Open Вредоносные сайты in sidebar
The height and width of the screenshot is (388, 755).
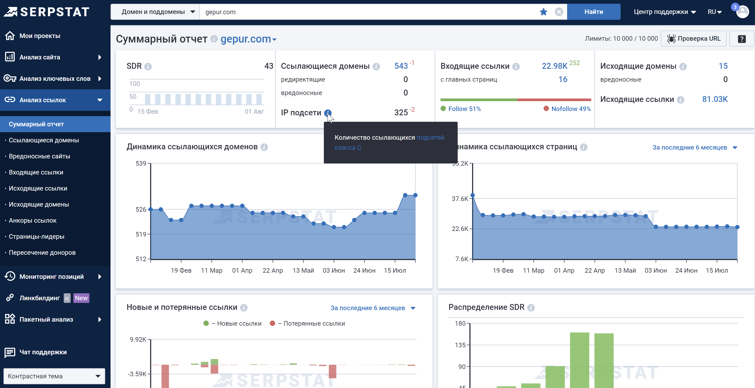(40, 156)
